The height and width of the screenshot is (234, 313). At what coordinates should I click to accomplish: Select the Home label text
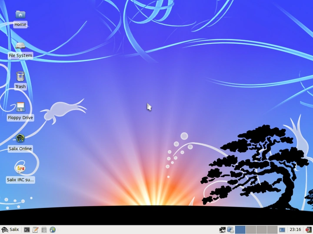pos(20,24)
